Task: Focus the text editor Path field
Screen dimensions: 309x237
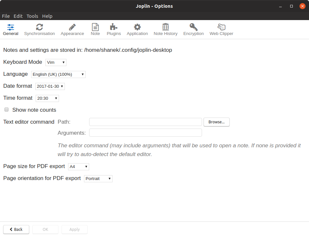Action: tap(146, 122)
